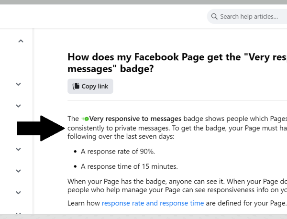Click the Copy link button
Image resolution: width=287 pixels, height=219 pixels.
90,86
